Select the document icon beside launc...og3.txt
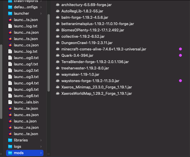 10,77
